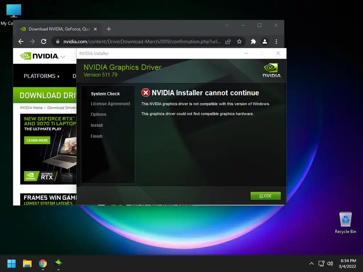Image resolution: width=363 pixels, height=272 pixels.
Task: Minimize the Chrome window
Action: [243, 25]
